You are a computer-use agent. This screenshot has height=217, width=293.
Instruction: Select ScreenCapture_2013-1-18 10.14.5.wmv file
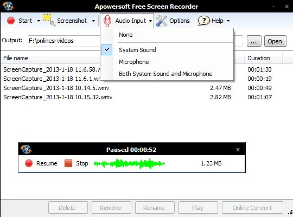[56, 88]
